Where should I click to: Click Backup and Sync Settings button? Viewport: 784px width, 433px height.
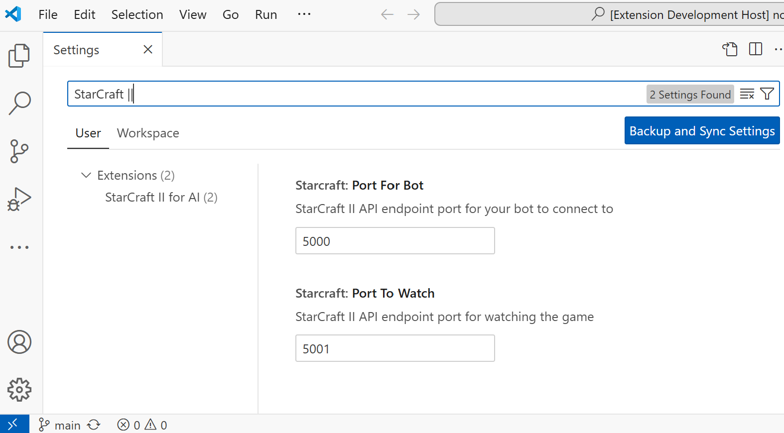pos(702,130)
